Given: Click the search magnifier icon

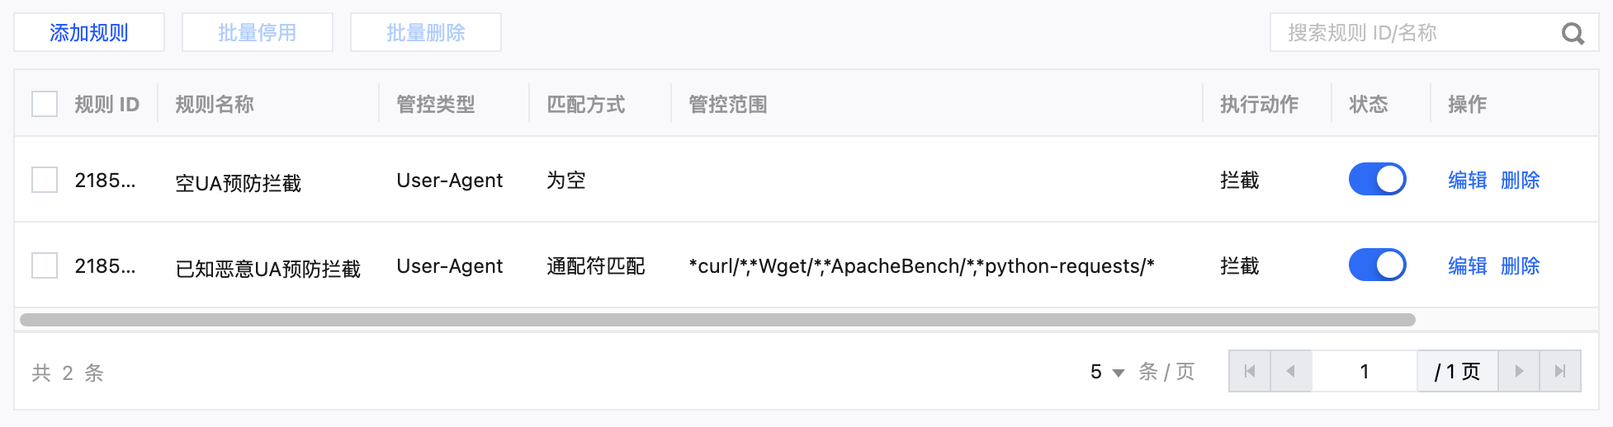Looking at the screenshot, I should (x=1573, y=33).
